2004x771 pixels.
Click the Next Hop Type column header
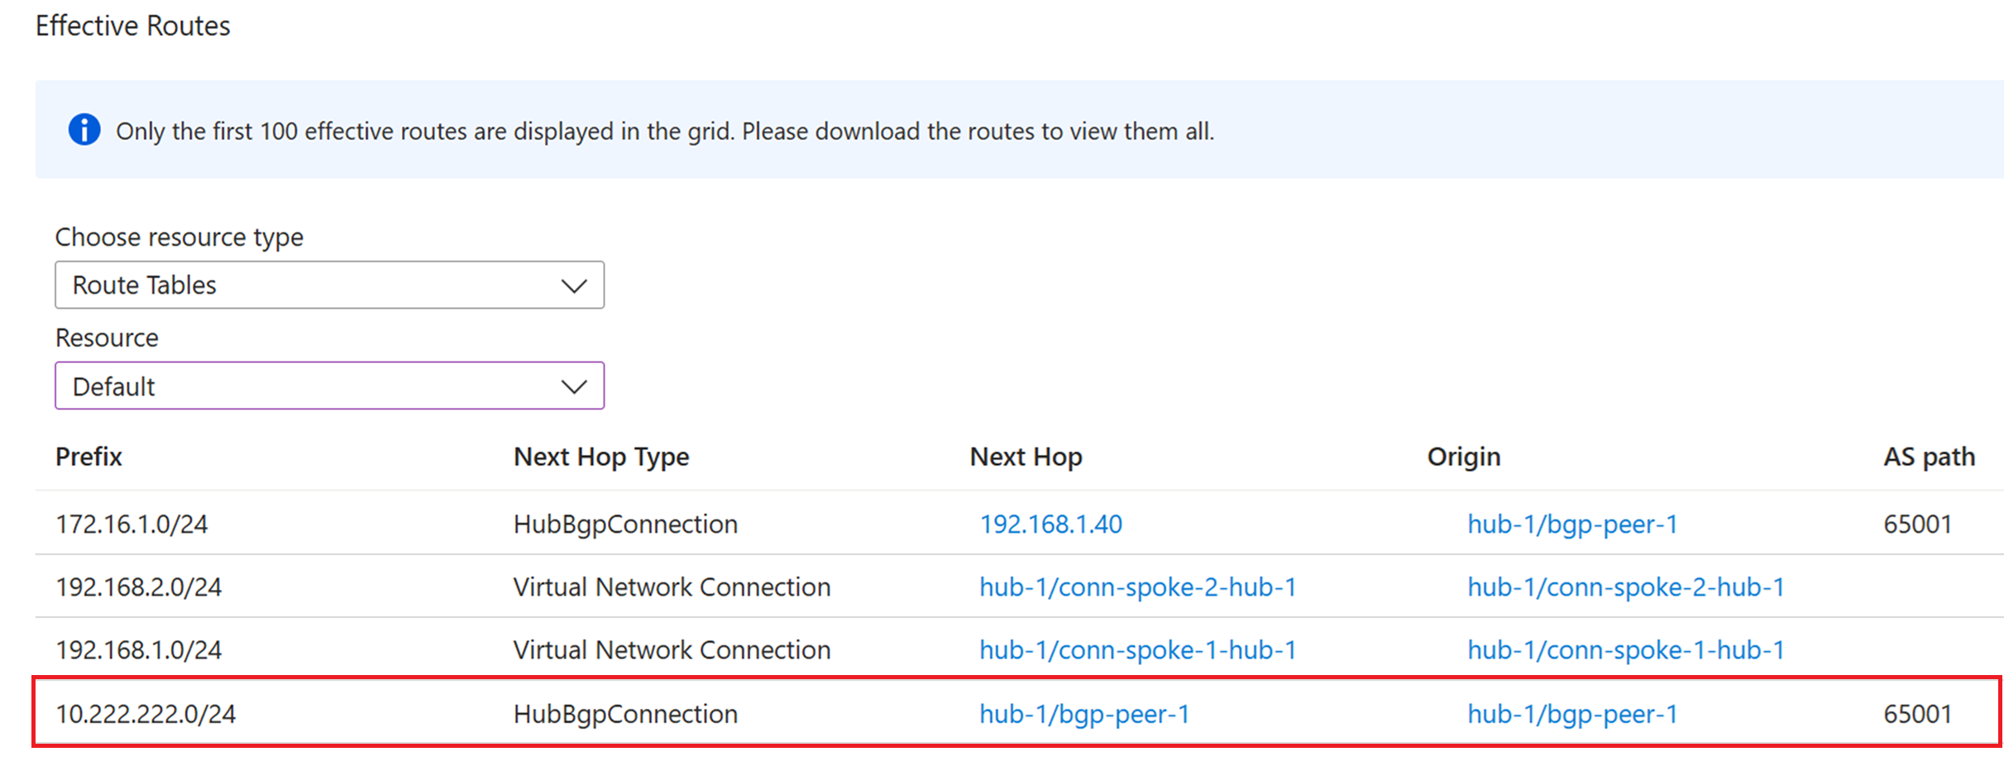(601, 457)
